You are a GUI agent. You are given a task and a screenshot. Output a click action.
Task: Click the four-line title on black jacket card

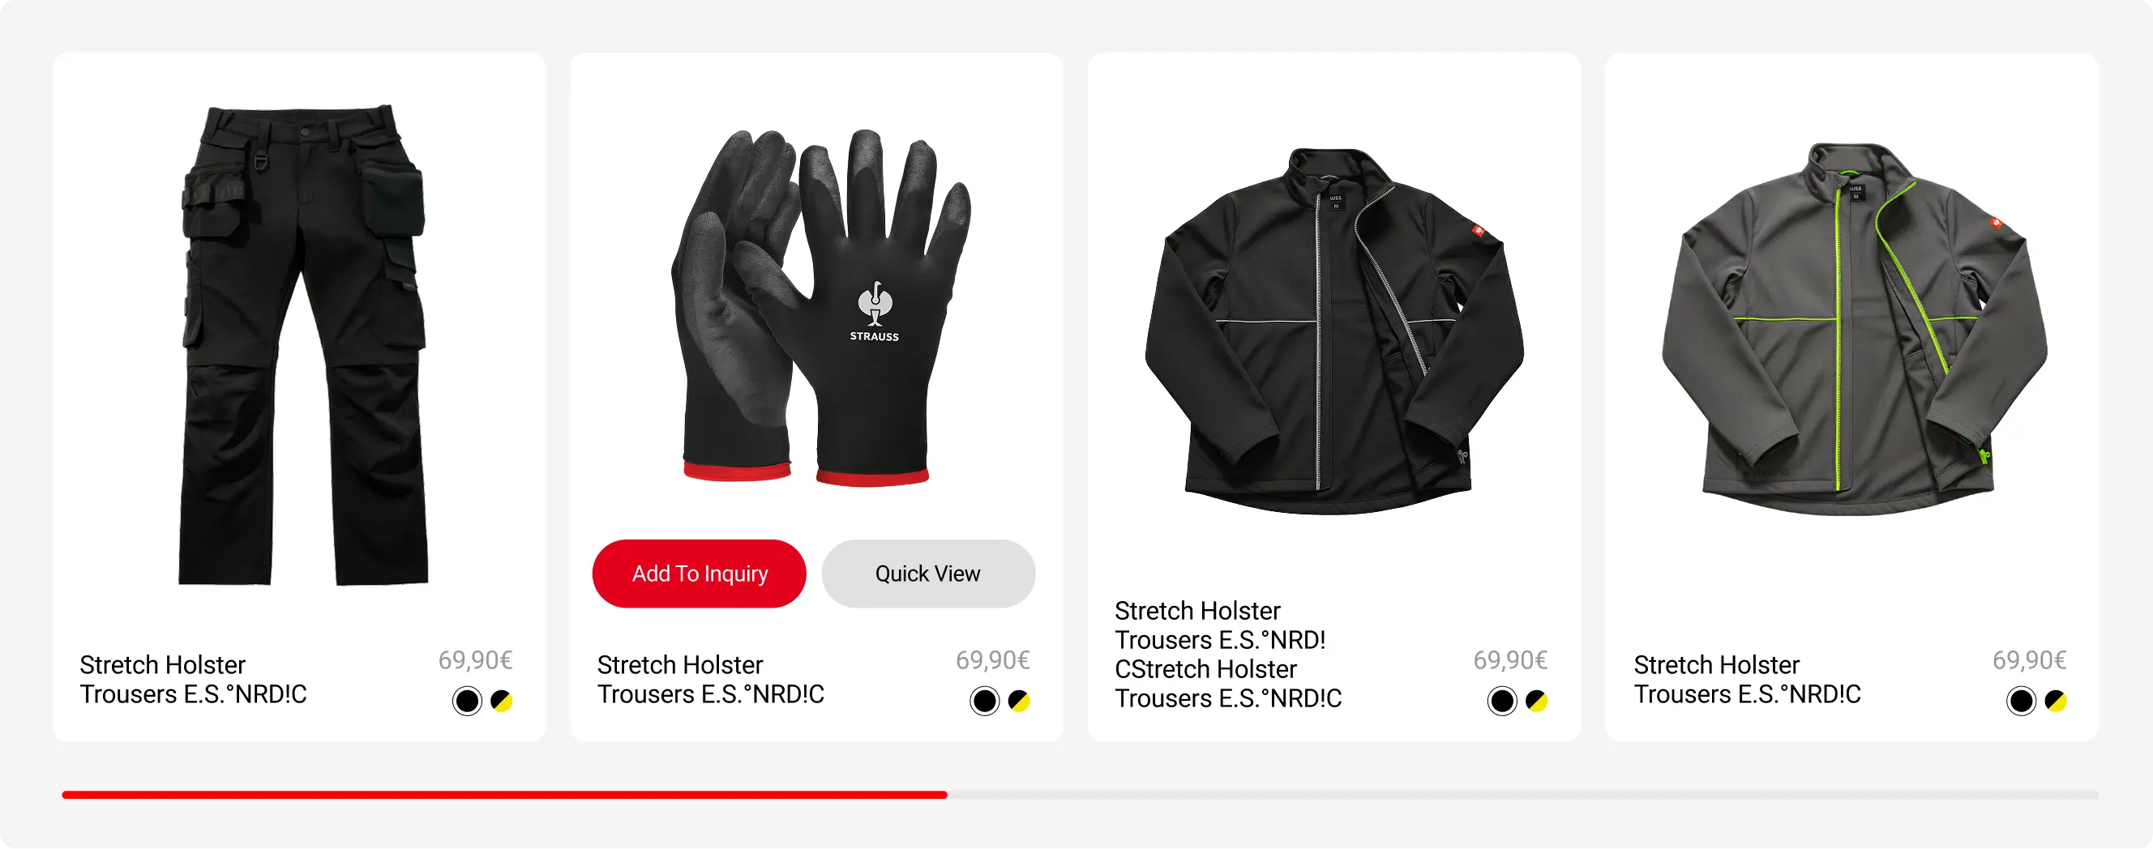1228,655
